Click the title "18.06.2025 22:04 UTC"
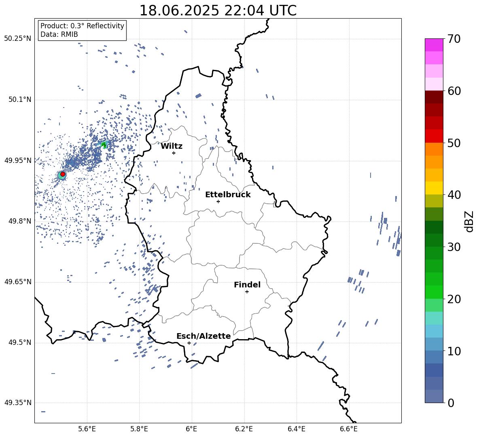Image resolution: width=479 pixels, height=437 pixels. point(218,11)
